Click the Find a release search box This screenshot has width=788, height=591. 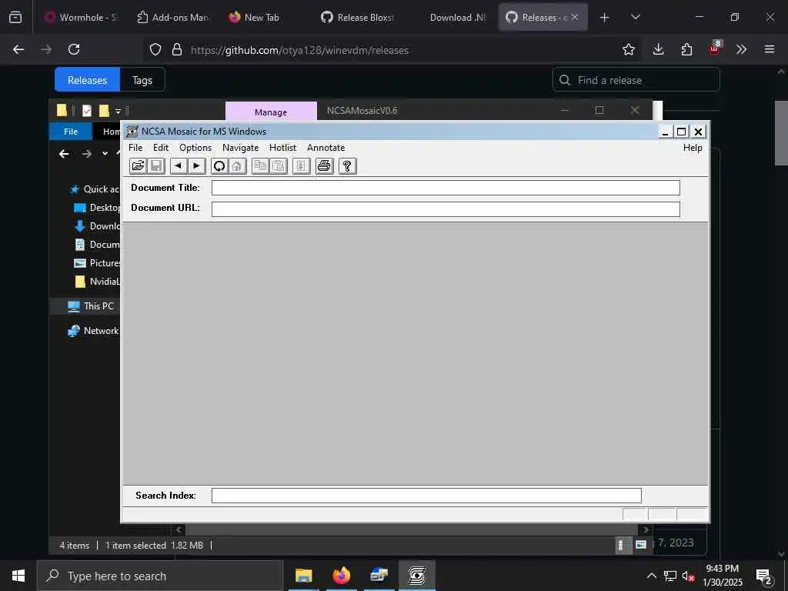click(636, 80)
